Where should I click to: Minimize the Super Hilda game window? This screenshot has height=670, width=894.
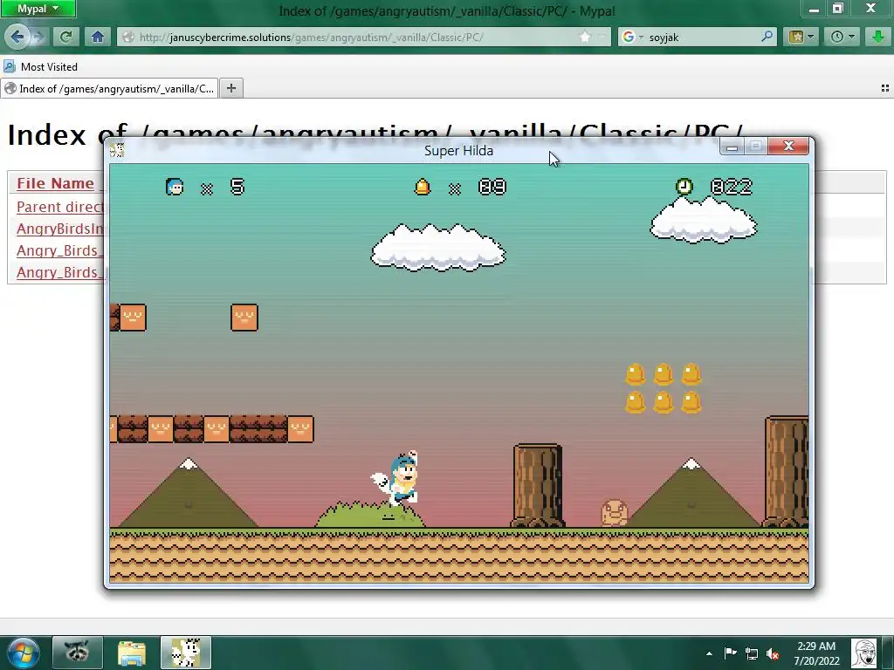(732, 147)
